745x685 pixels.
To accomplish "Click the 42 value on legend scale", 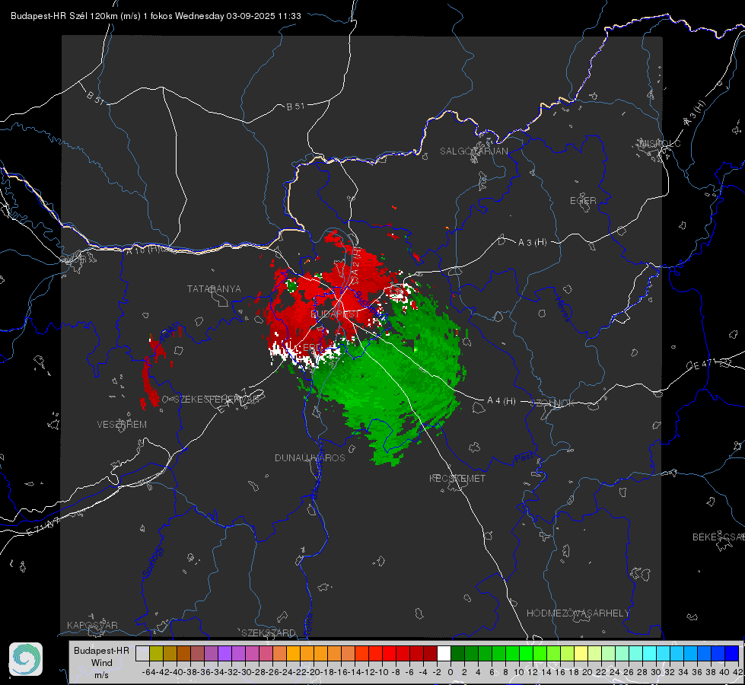I will click(x=737, y=672).
